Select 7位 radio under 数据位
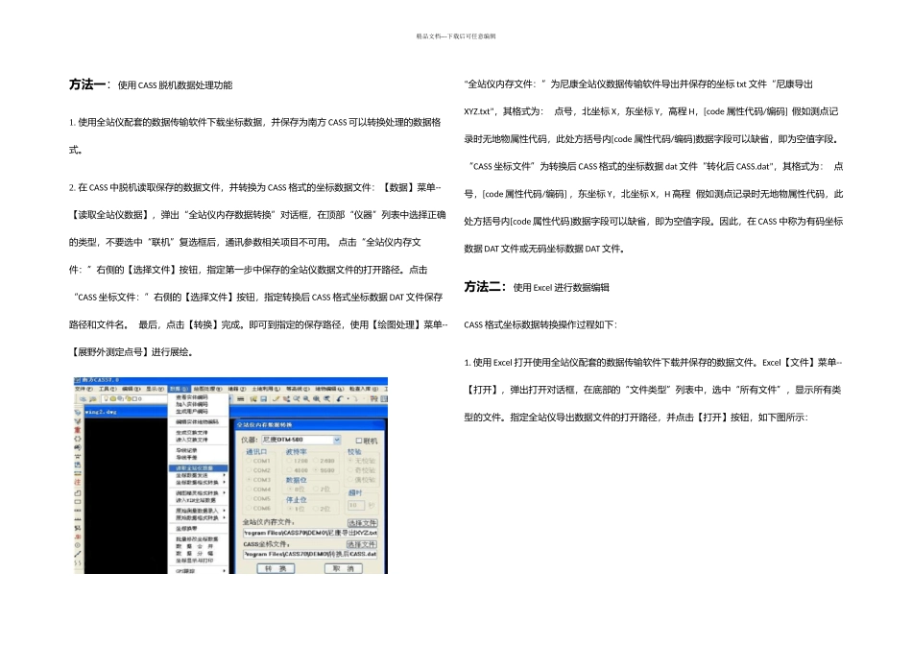Screen dimensions: 912x645 [x=316, y=489]
